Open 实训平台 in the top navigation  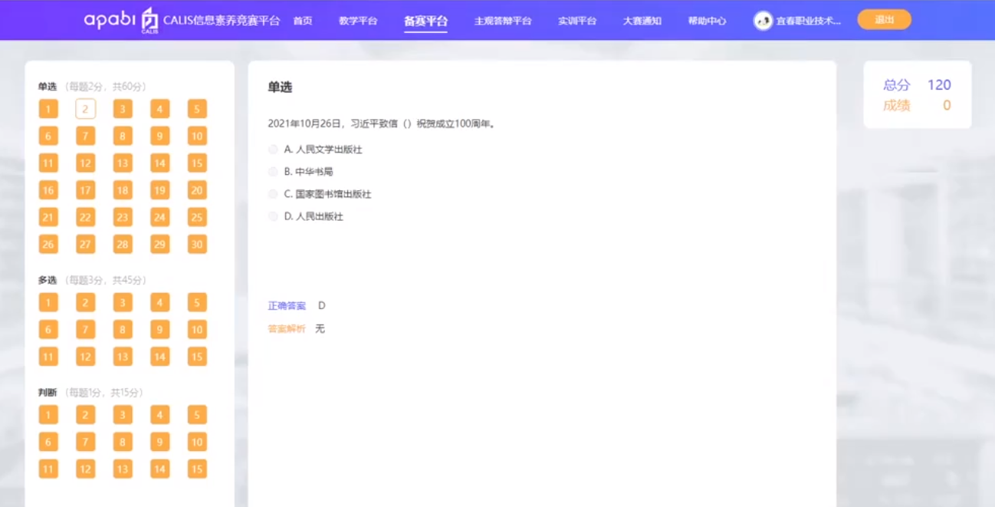coord(577,21)
